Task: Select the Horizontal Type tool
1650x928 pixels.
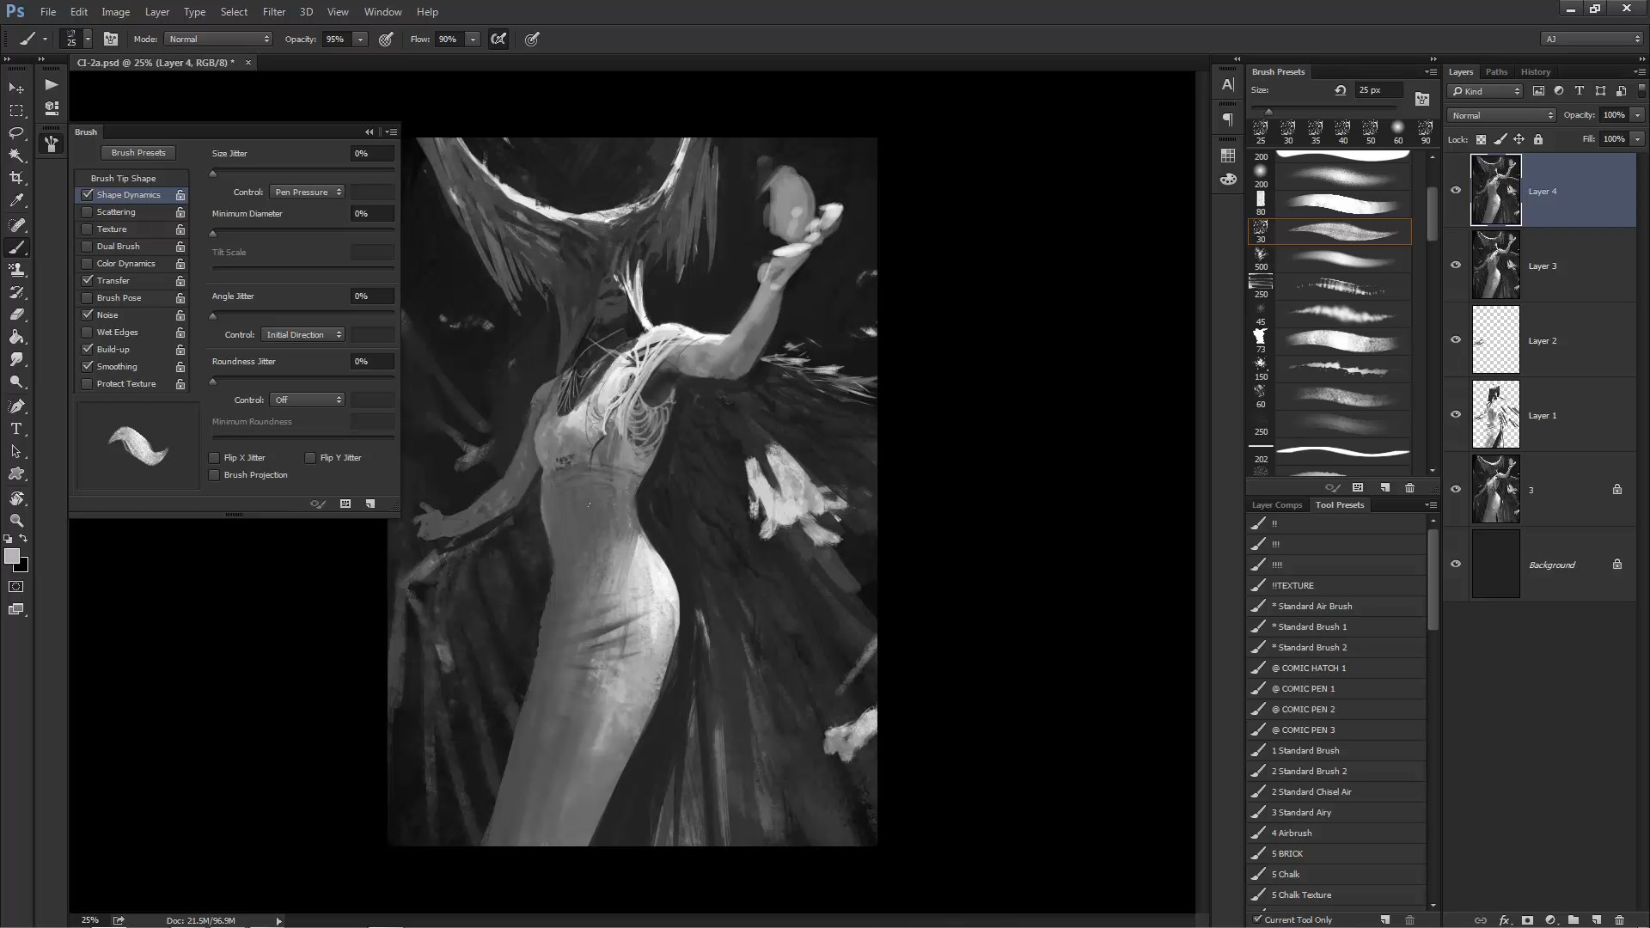Action: pos(16,429)
